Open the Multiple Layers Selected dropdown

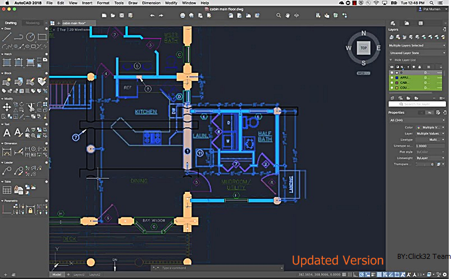pyautogui.click(x=417, y=45)
